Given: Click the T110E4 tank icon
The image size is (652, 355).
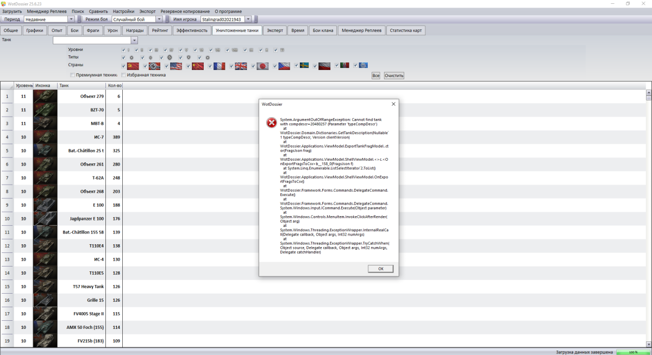Looking at the screenshot, I should click(x=45, y=245).
